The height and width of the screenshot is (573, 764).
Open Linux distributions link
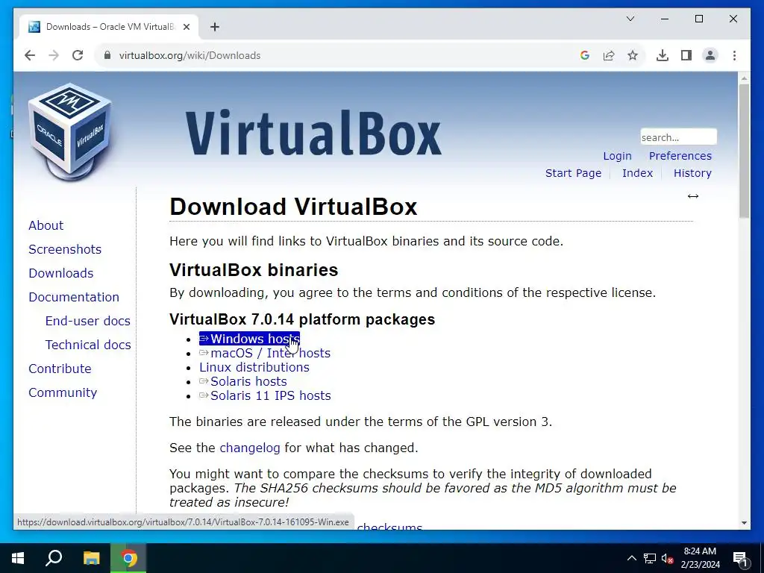254,367
